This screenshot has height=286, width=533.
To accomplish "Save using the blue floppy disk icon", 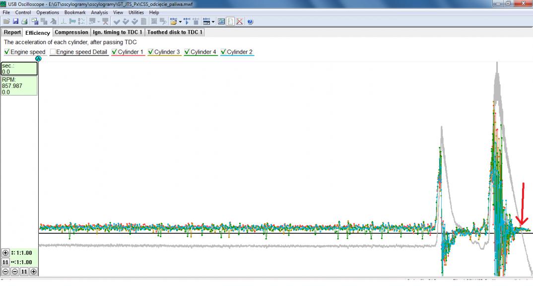I will point(15,21).
